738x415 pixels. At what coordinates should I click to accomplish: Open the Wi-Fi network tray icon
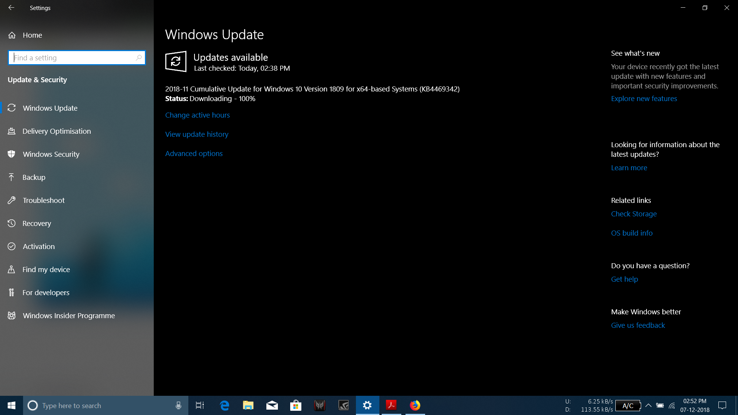(672, 405)
